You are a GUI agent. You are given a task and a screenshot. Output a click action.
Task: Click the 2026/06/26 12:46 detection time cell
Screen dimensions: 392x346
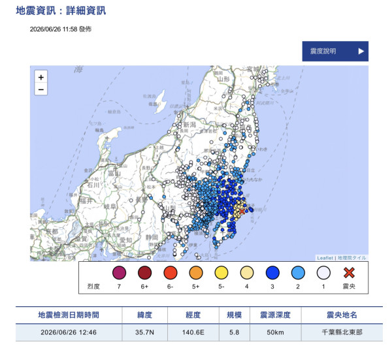(69, 332)
